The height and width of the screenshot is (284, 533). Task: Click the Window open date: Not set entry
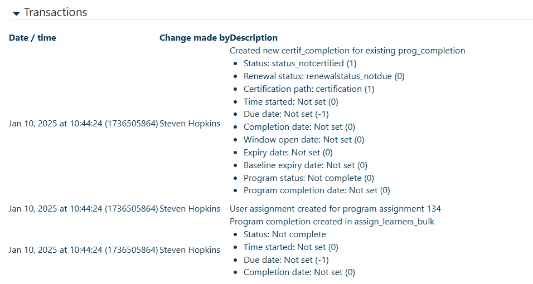[x=304, y=140]
